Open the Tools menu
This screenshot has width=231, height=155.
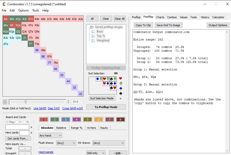(x=35, y=10)
